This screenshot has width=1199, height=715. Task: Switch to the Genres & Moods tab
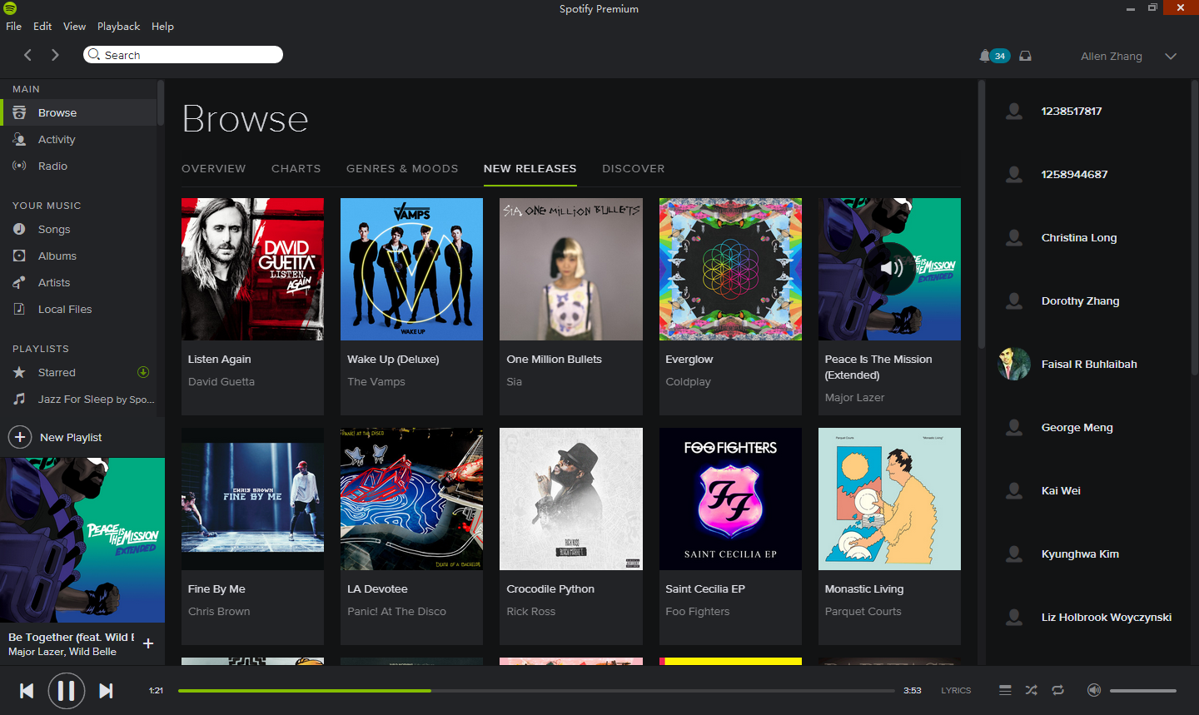(x=402, y=168)
